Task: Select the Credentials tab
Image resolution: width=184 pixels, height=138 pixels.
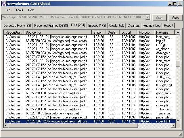Action: click(x=117, y=26)
